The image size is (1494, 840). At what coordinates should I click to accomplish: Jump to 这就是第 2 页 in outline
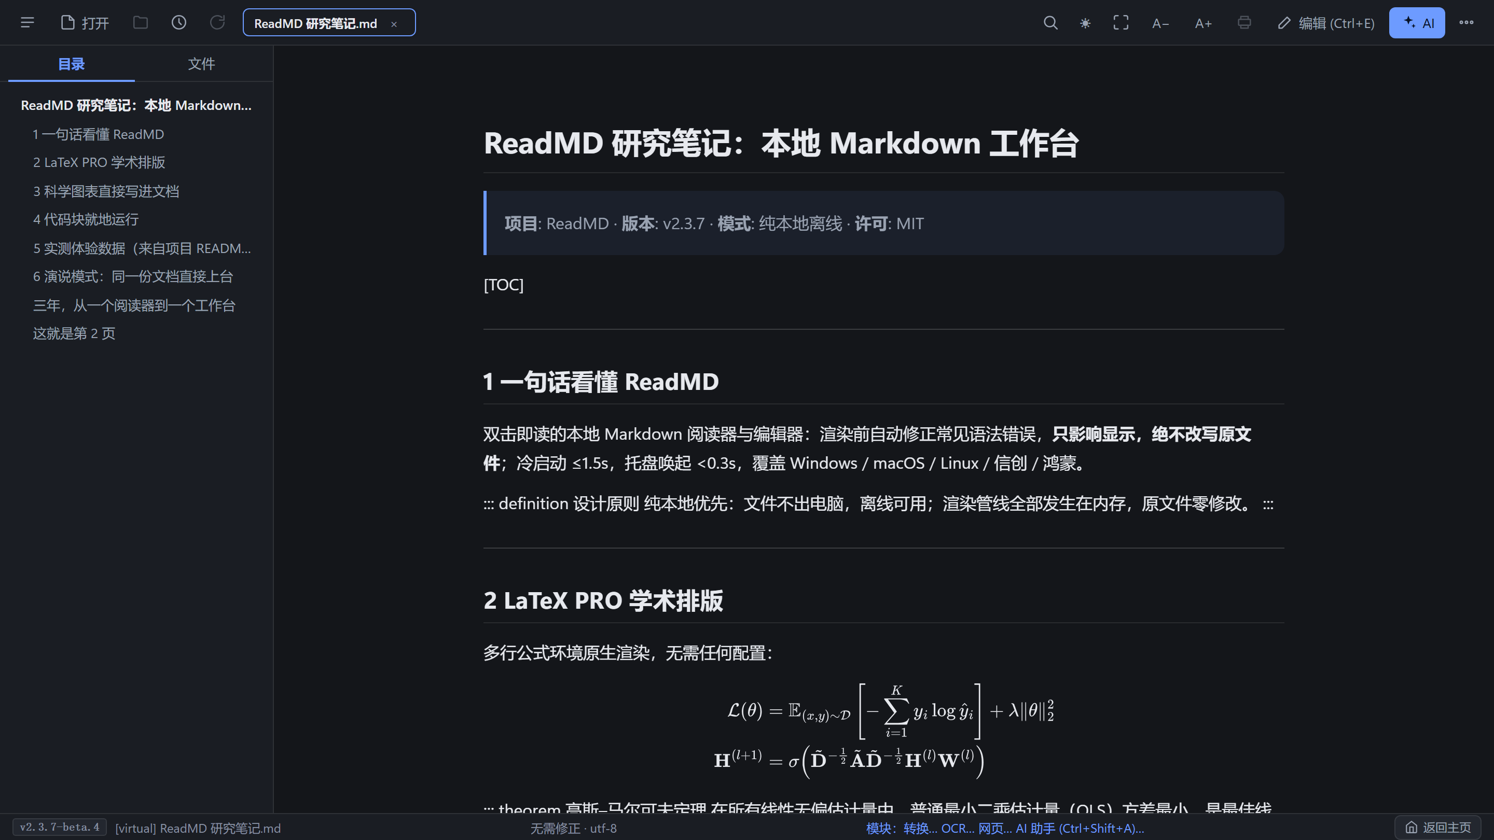tap(74, 333)
